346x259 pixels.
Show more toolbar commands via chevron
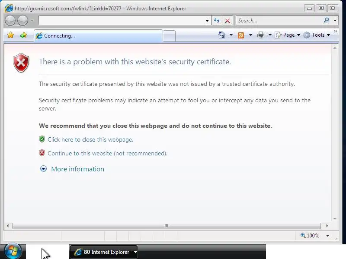(x=336, y=32)
